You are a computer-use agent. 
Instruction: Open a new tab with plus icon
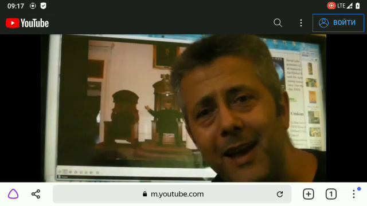click(309, 194)
